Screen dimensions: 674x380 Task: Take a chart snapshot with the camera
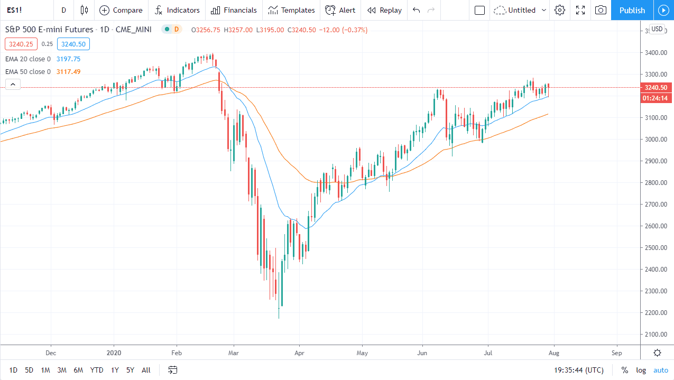point(600,10)
